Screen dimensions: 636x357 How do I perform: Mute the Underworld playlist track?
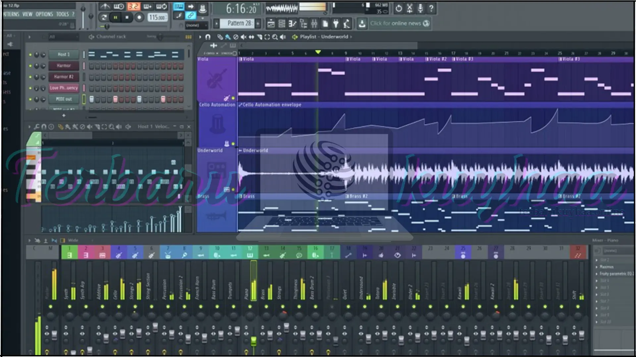point(233,190)
